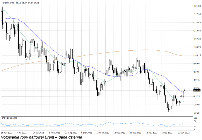Click the 15 Nov 2022 date label
Viewport: 202px width, 140px height.
coord(151,132)
